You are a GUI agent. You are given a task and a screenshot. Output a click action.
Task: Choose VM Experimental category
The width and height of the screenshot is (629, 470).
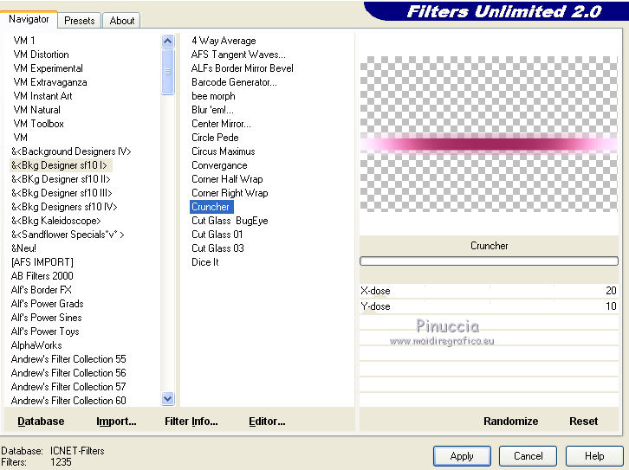point(49,68)
